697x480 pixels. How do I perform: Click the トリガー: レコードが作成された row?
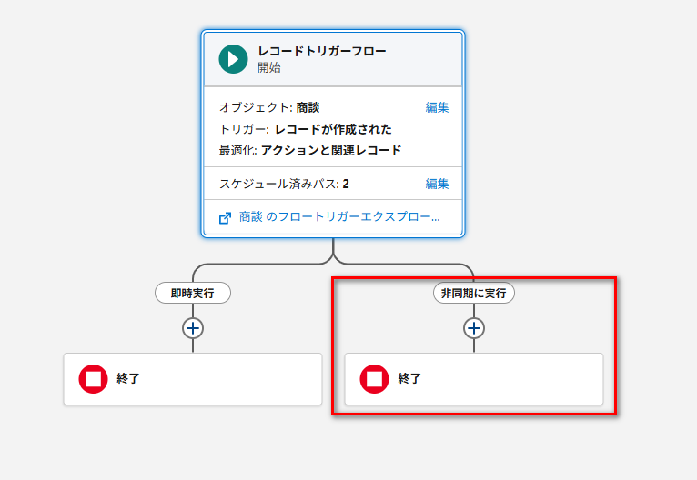(x=306, y=129)
